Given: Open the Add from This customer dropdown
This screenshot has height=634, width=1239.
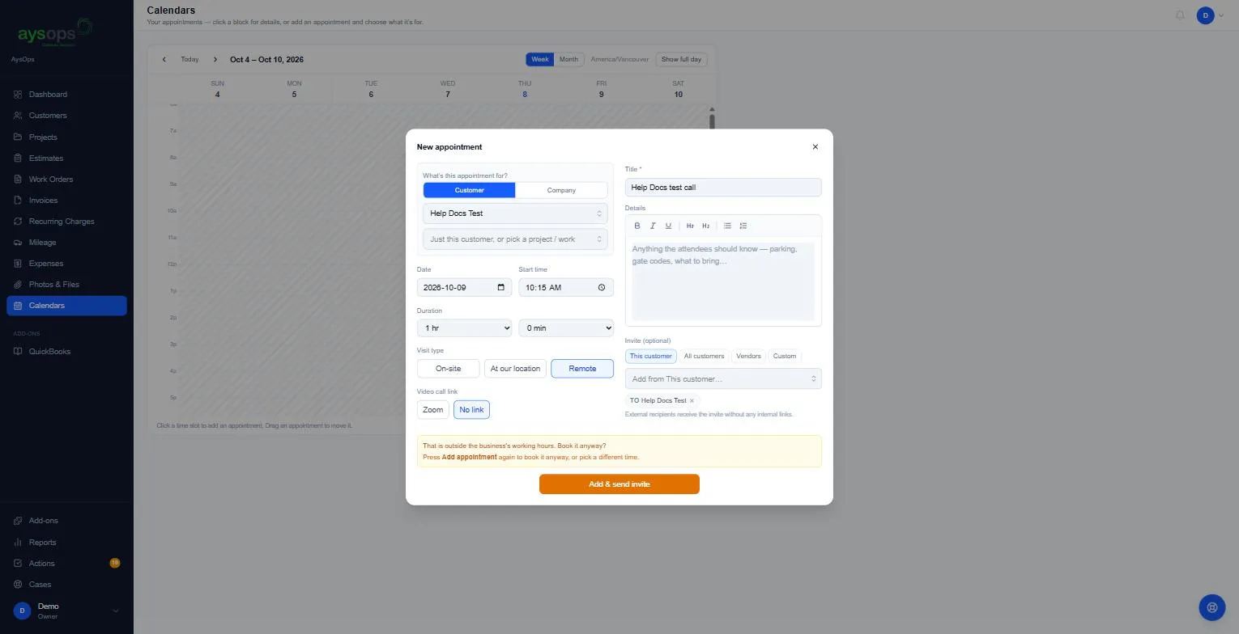Looking at the screenshot, I should pos(723,378).
